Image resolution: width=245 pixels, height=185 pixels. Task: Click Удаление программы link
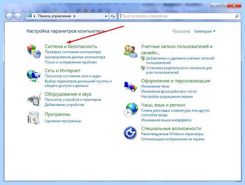click(63, 121)
